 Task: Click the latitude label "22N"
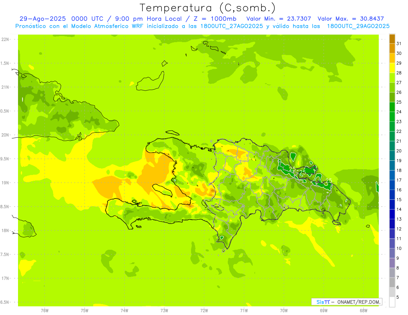pos(5,39)
